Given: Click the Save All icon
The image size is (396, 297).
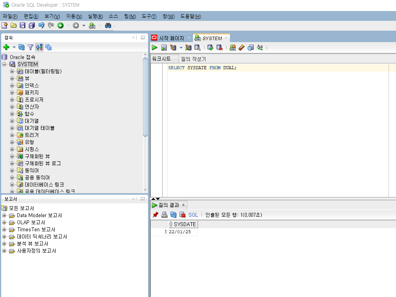Looking at the screenshot, I should point(31,26).
